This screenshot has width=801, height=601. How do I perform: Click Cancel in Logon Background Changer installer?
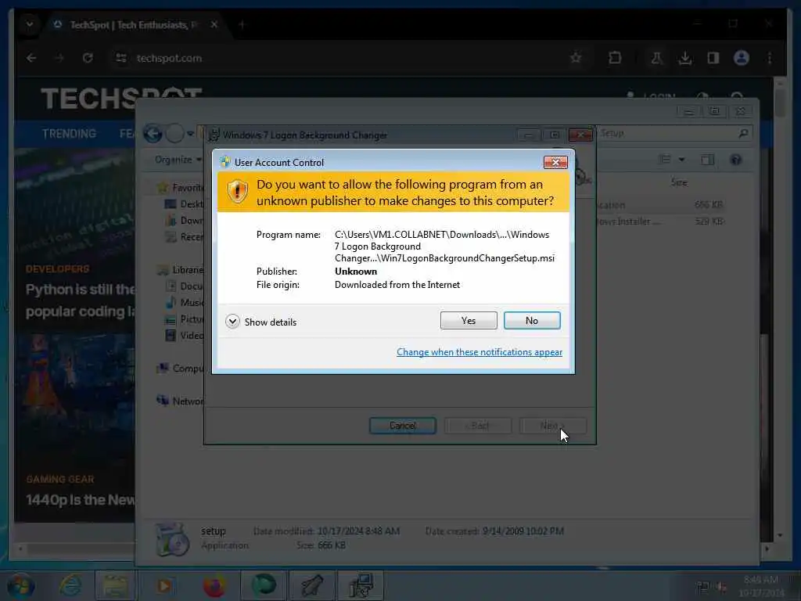coord(403,426)
